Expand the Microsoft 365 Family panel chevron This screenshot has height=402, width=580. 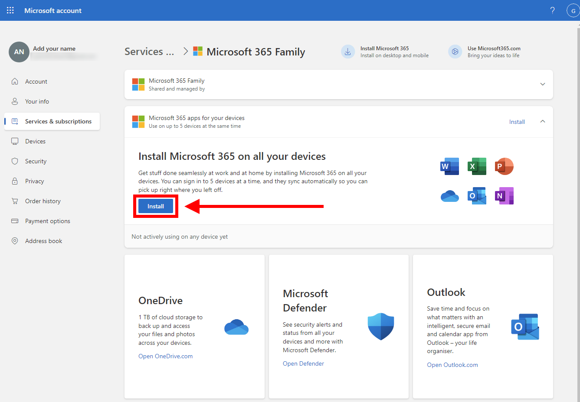tap(543, 84)
